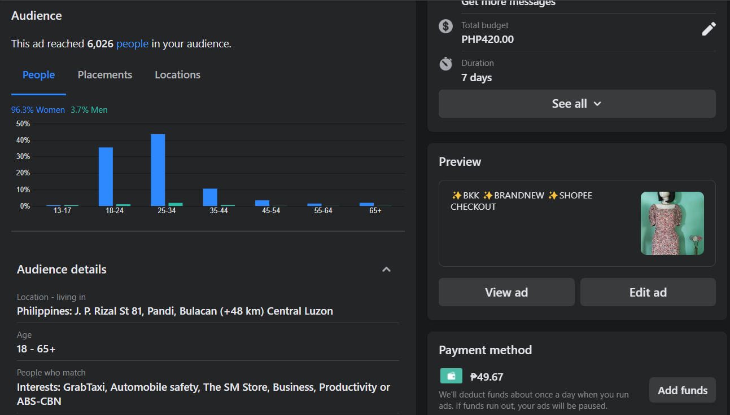Image resolution: width=730 pixels, height=415 pixels.
Task: Collapse the Audience details section
Action: 386,270
